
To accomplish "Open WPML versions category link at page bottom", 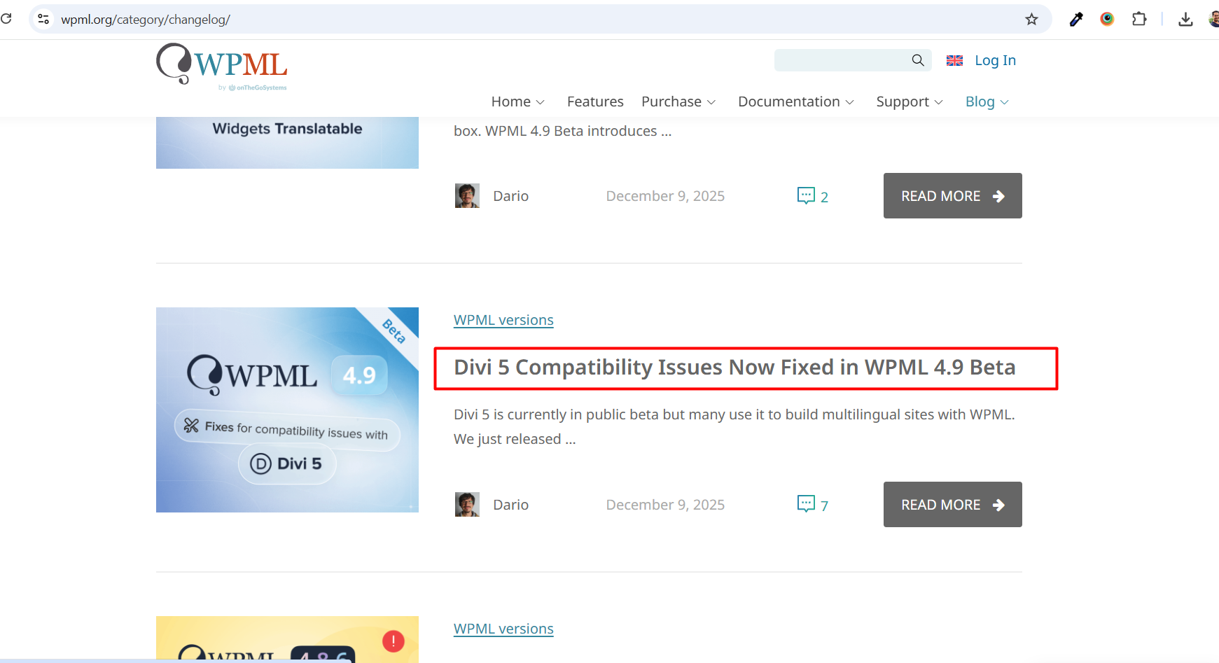I will (x=503, y=629).
